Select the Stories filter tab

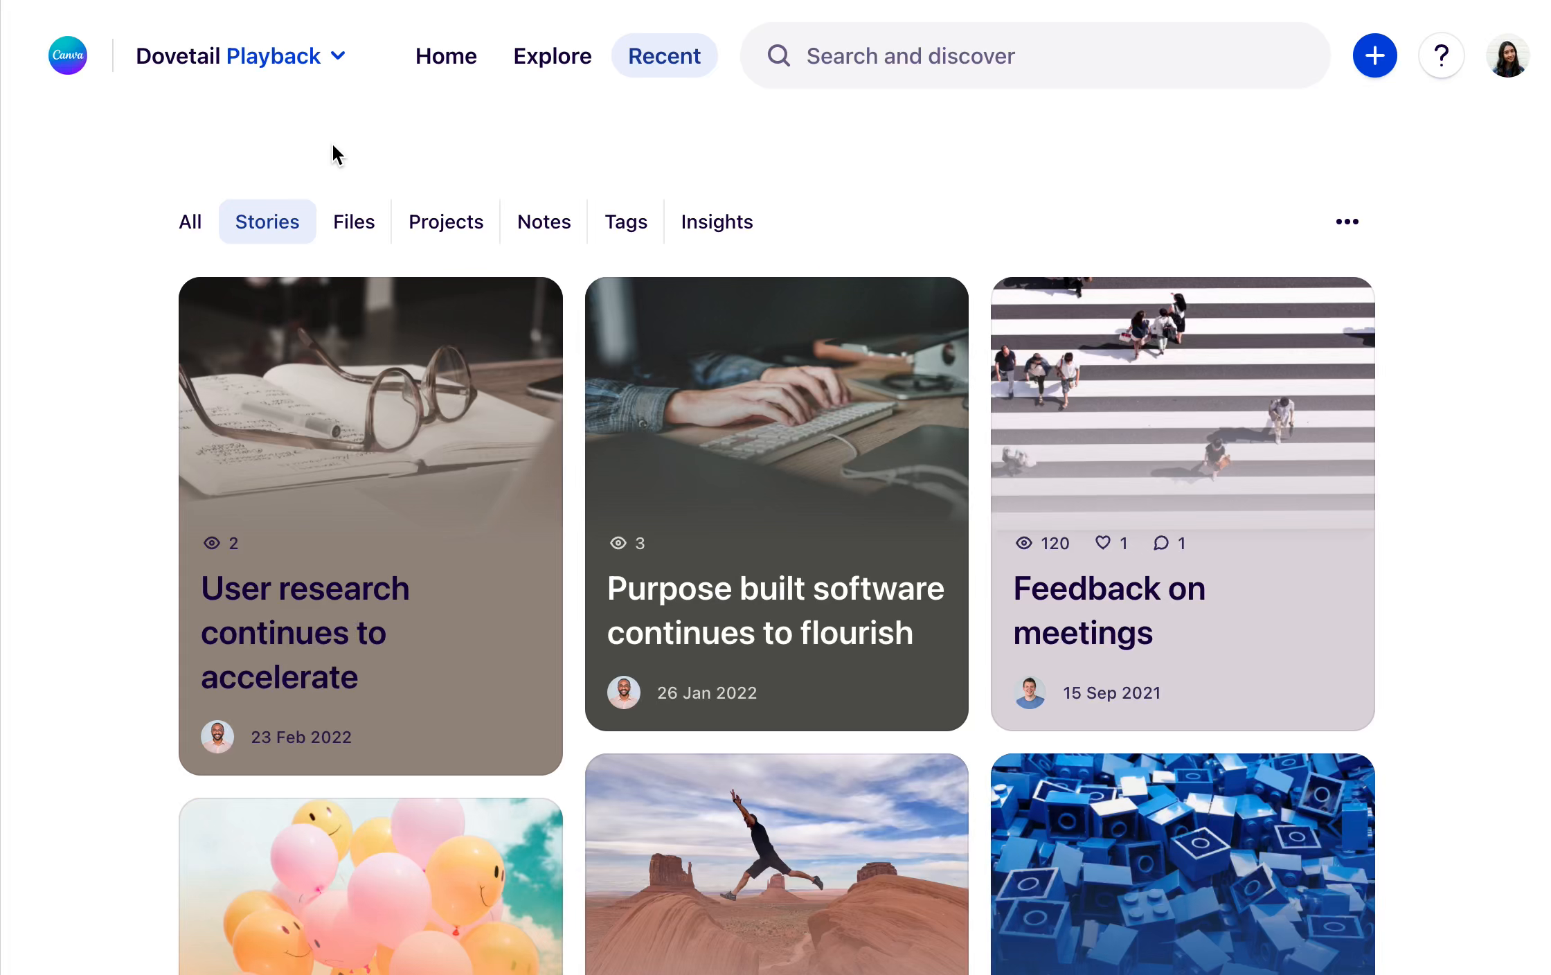pos(267,222)
